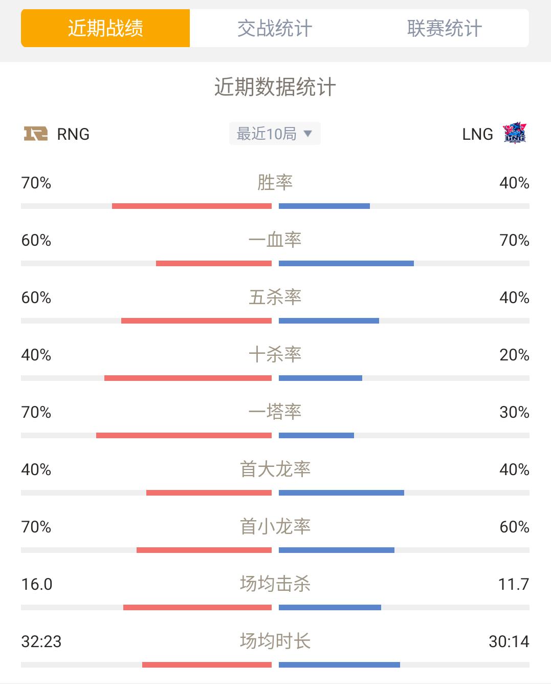Click the blue 首小龙率 bar for LNG
This screenshot has height=684, width=551.
[x=337, y=550]
